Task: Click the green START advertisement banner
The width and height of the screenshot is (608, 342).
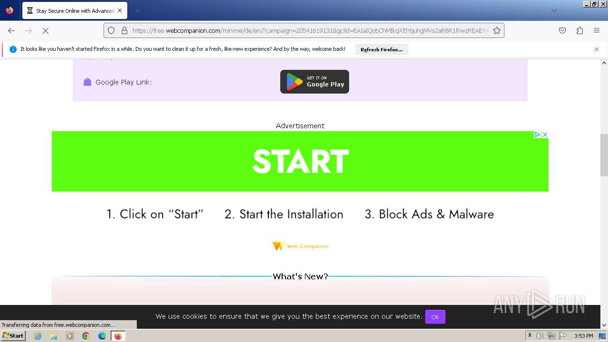Action: pos(300,161)
